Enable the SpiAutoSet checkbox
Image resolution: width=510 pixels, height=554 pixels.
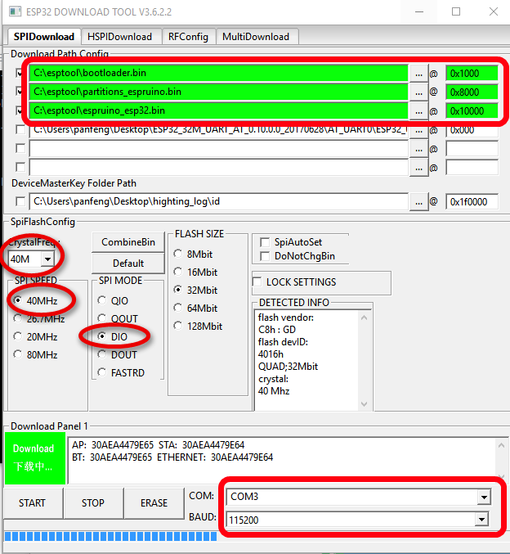(265, 242)
